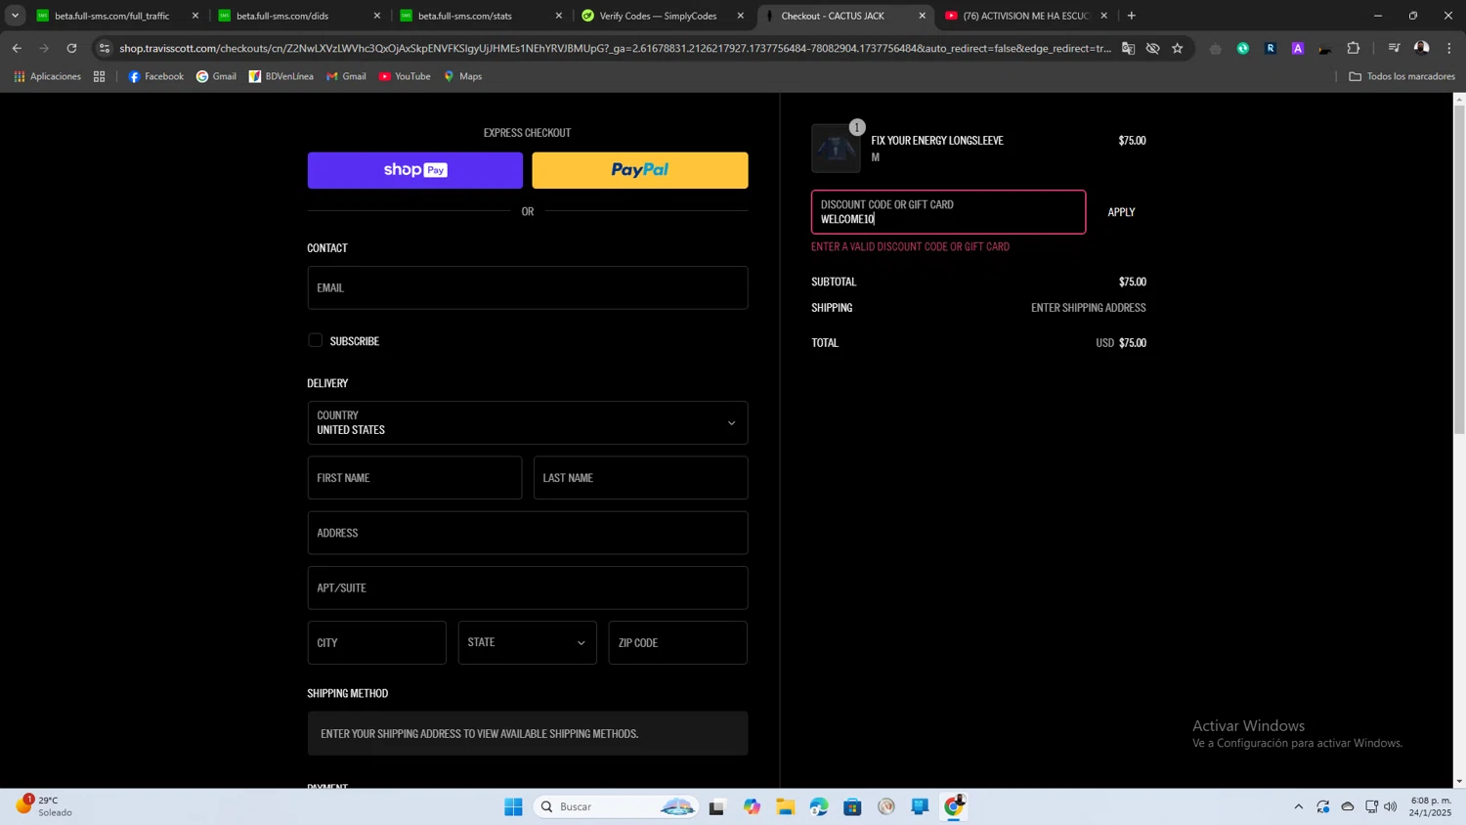Open File Explorer from the taskbar
1466x825 pixels.
[786, 806]
